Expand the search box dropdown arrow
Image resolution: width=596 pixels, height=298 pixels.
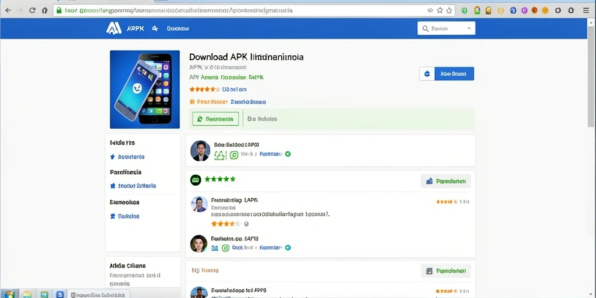469,28
